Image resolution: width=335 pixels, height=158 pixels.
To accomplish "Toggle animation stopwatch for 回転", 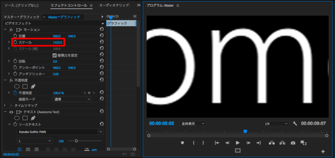I will coord(15,61).
